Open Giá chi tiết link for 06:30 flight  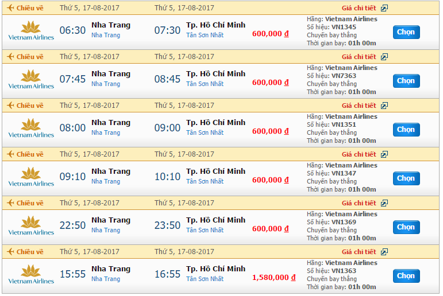[359, 8]
